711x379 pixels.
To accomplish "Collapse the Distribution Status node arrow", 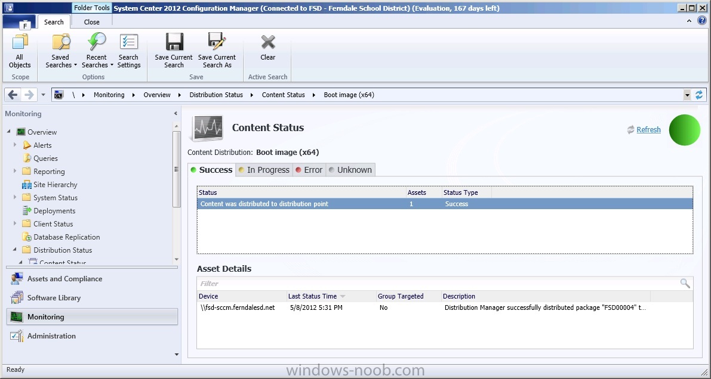I will click(15, 250).
